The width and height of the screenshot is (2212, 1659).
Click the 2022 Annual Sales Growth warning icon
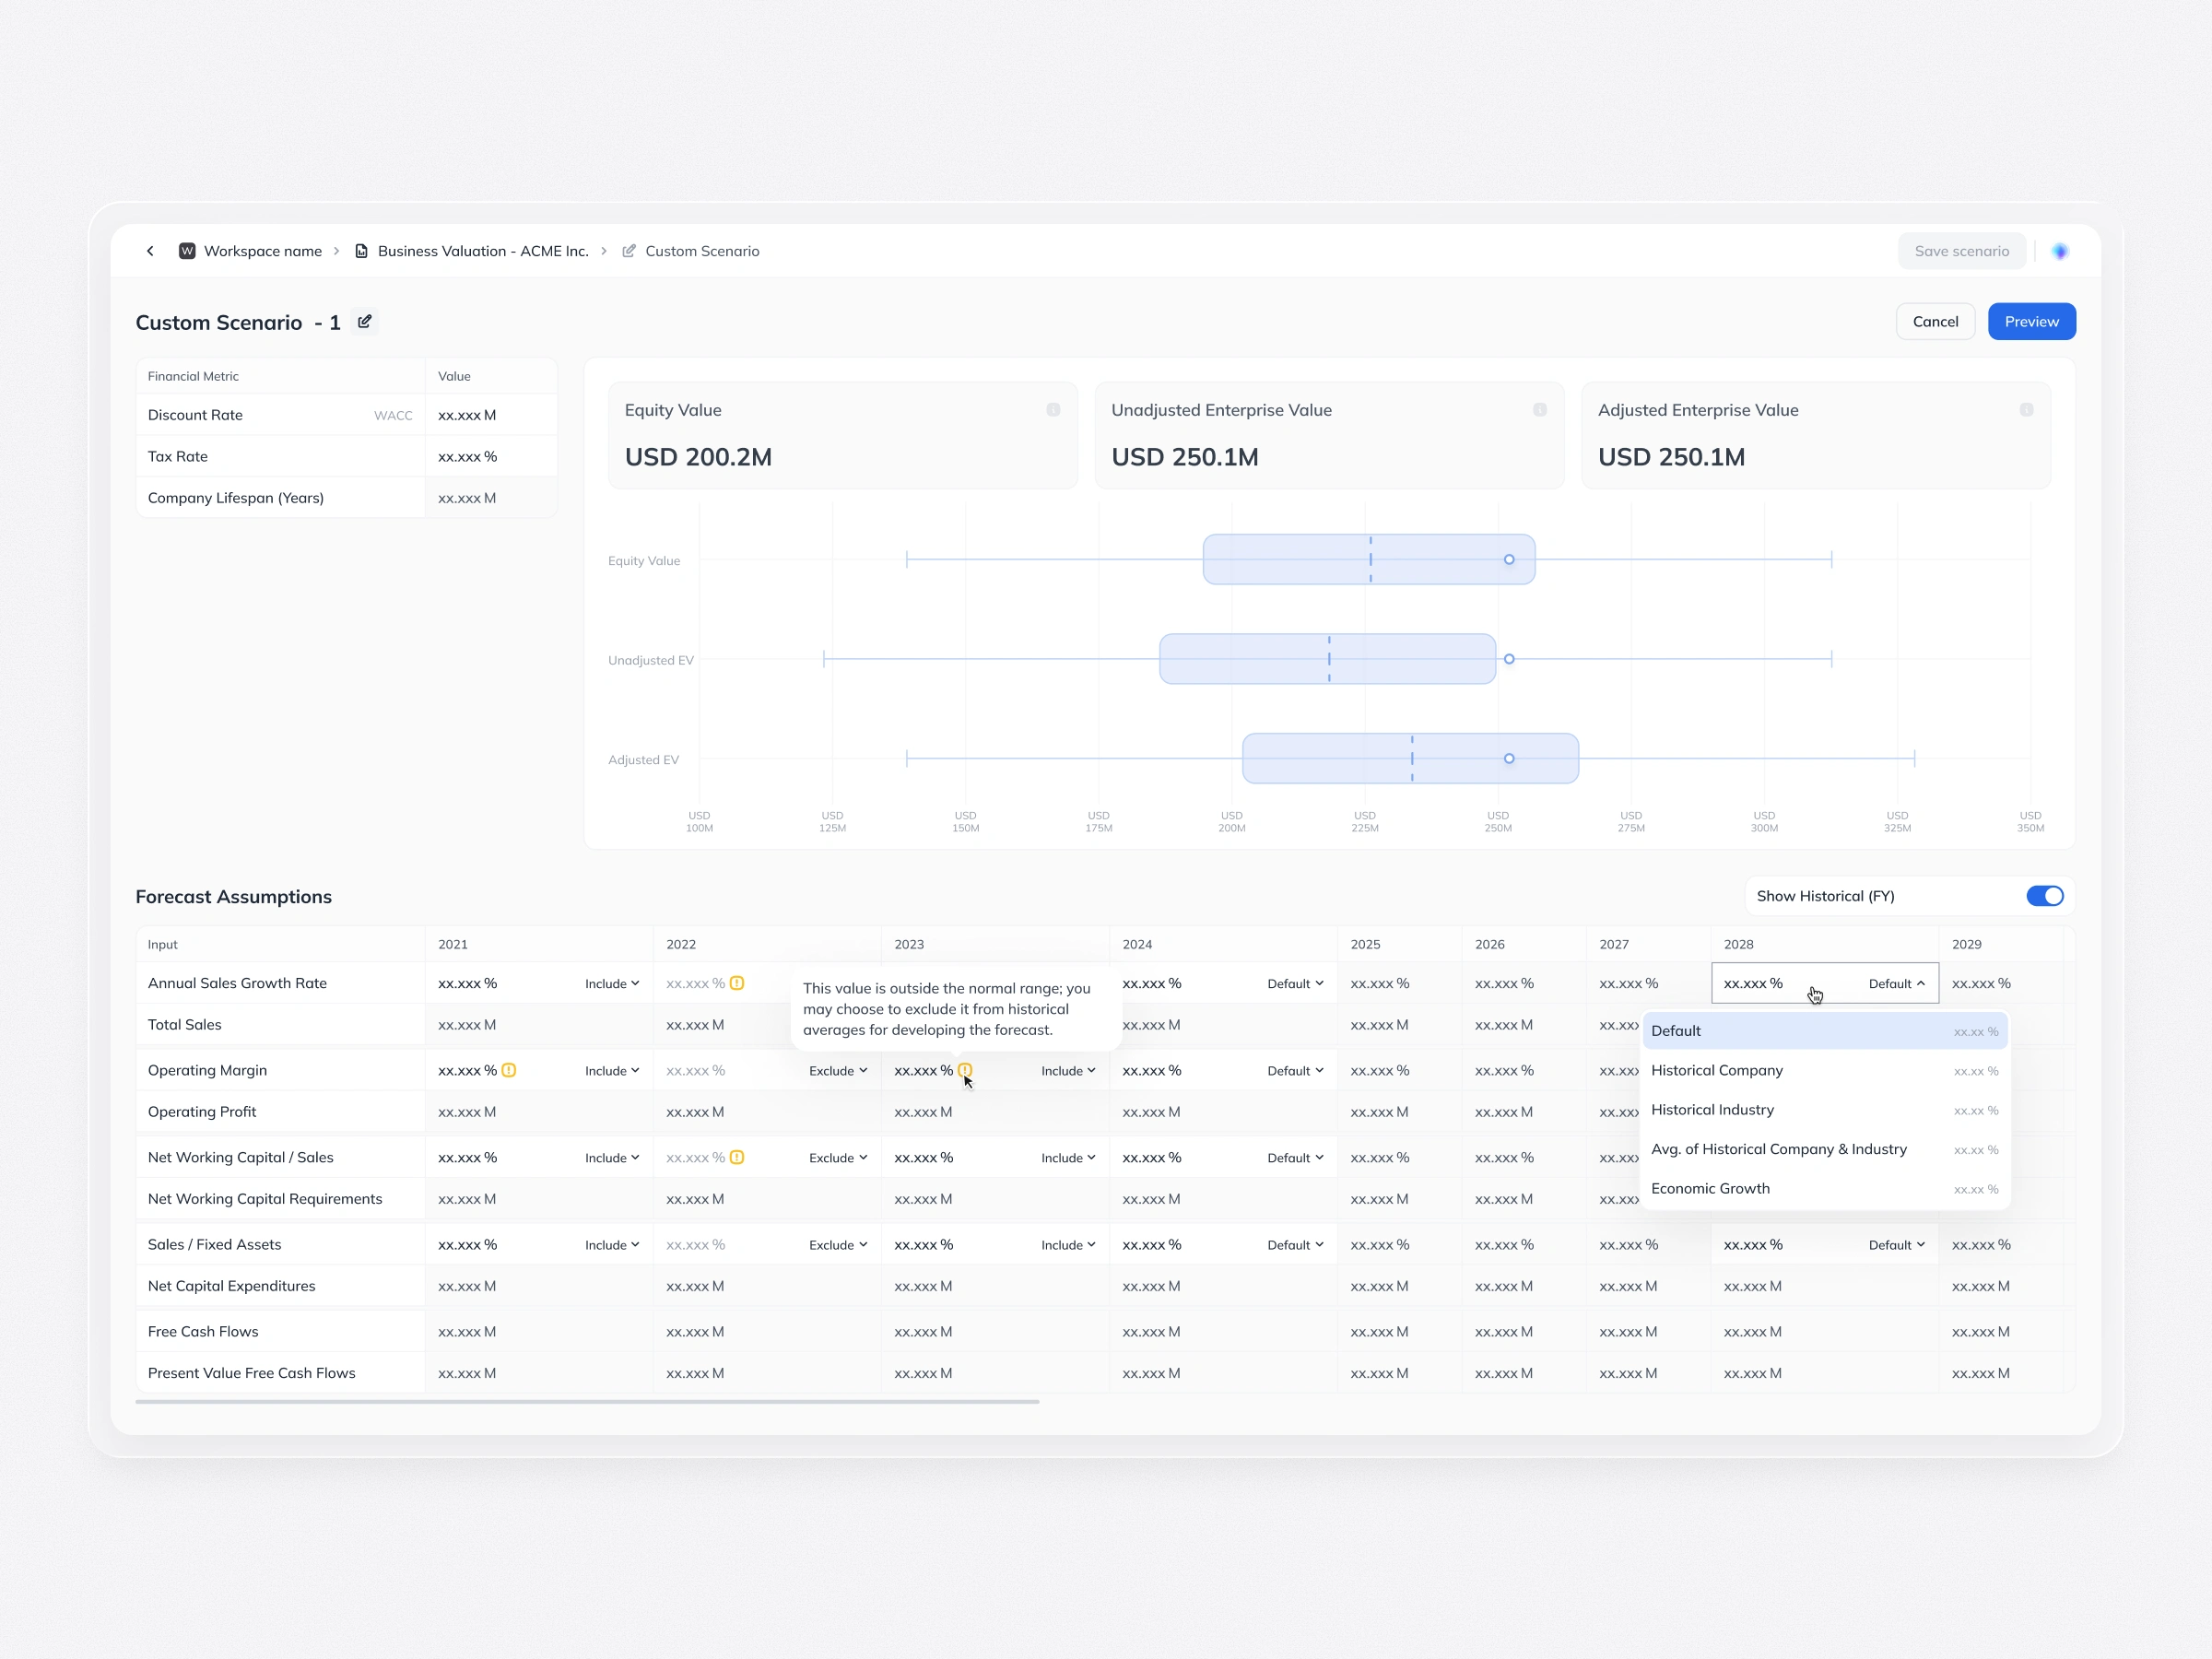pyautogui.click(x=737, y=983)
